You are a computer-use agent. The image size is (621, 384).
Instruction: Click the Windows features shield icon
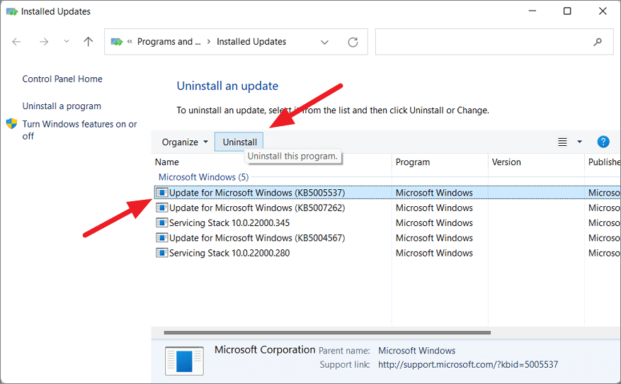[x=11, y=124]
